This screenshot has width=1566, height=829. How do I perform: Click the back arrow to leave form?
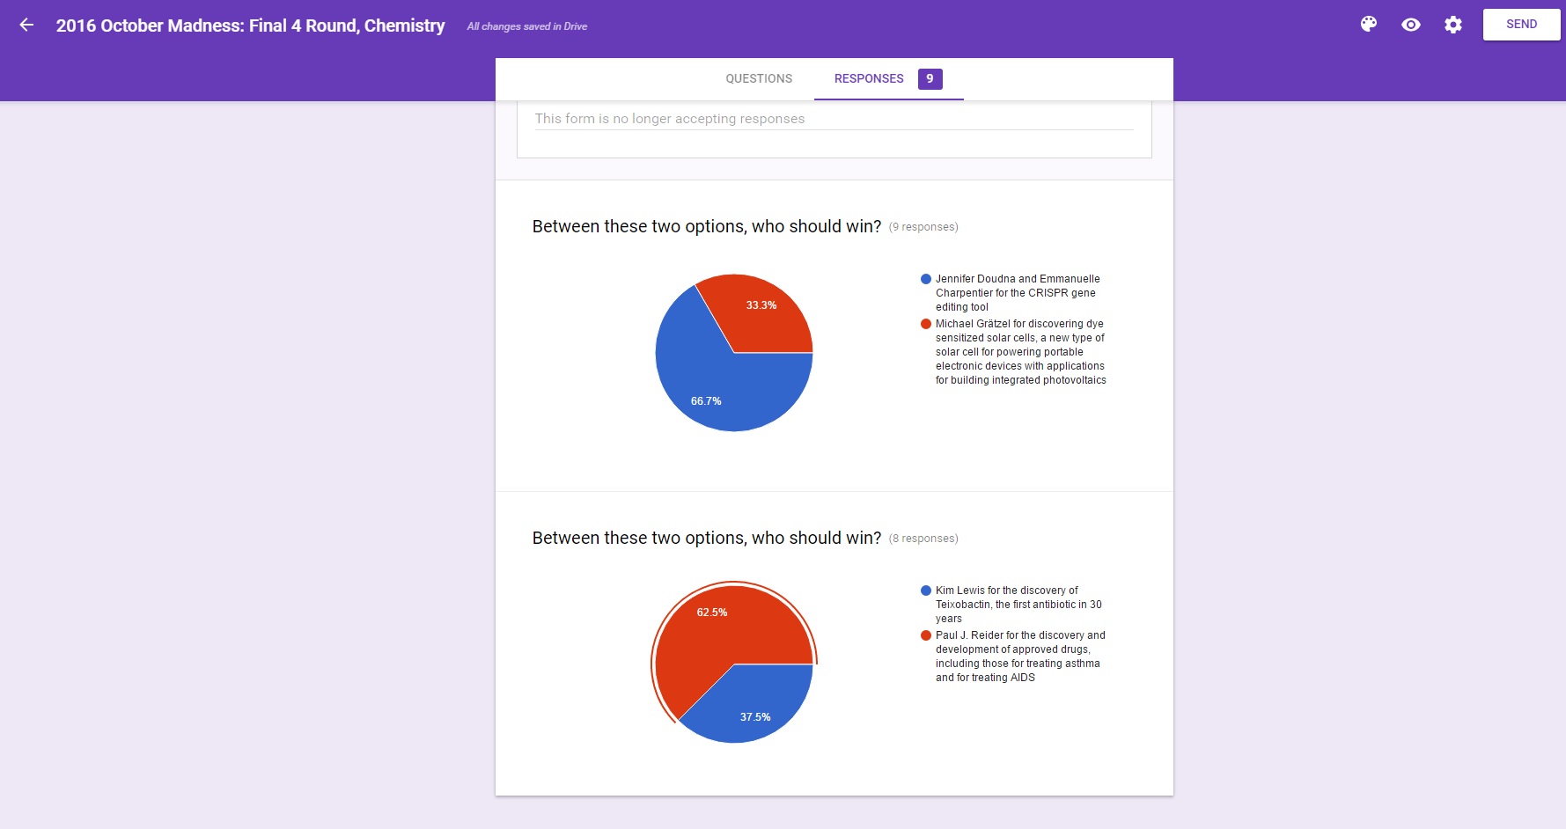click(26, 25)
